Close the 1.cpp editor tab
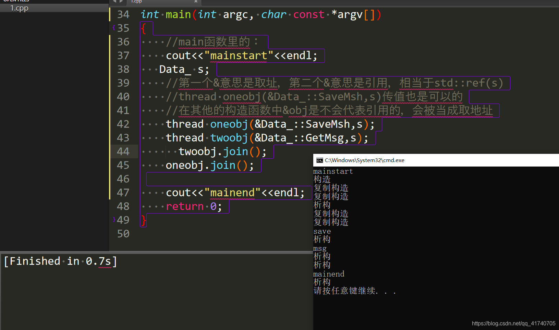The width and height of the screenshot is (559, 330). (196, 1)
